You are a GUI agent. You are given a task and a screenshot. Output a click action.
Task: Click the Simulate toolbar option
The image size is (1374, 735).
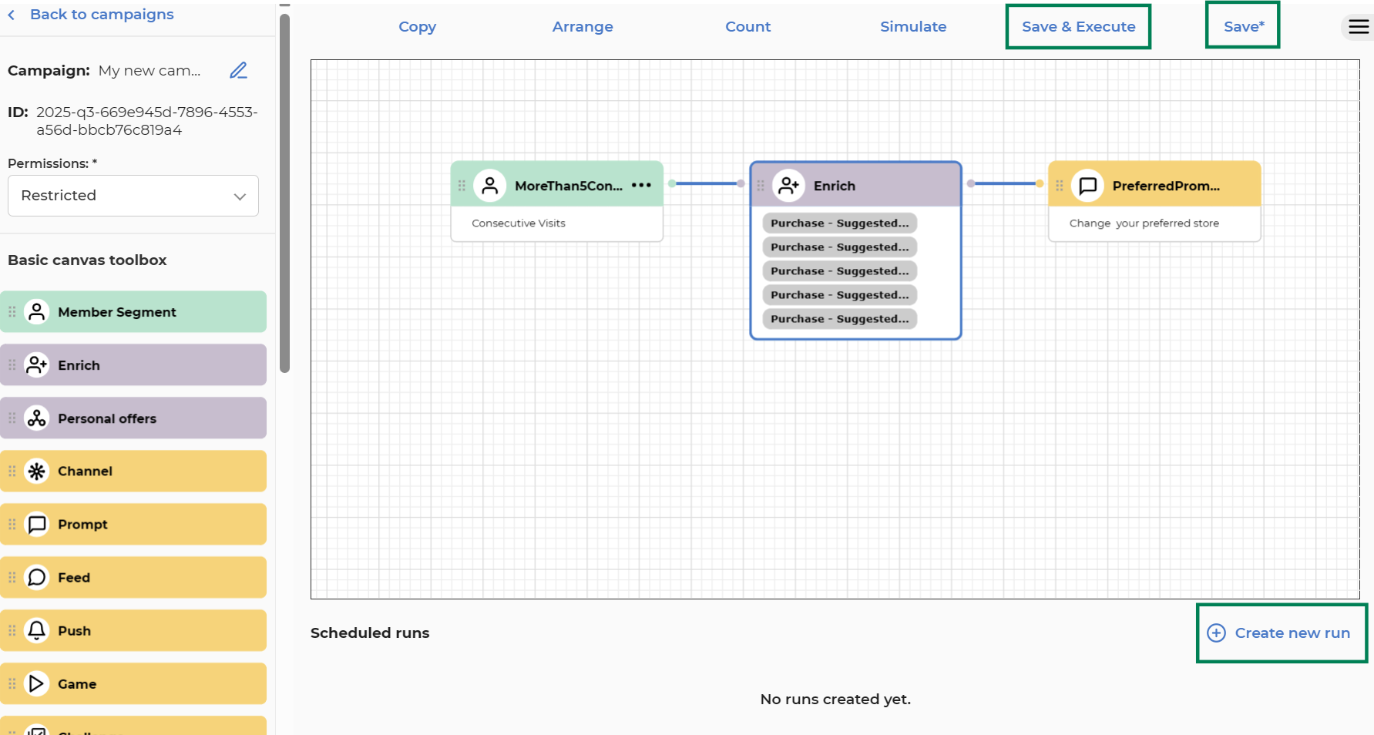point(913,27)
